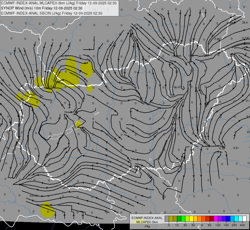This screenshot has height=230, width=250.
Task: Select the sky blue legend swatch
Action: click(232, 218)
